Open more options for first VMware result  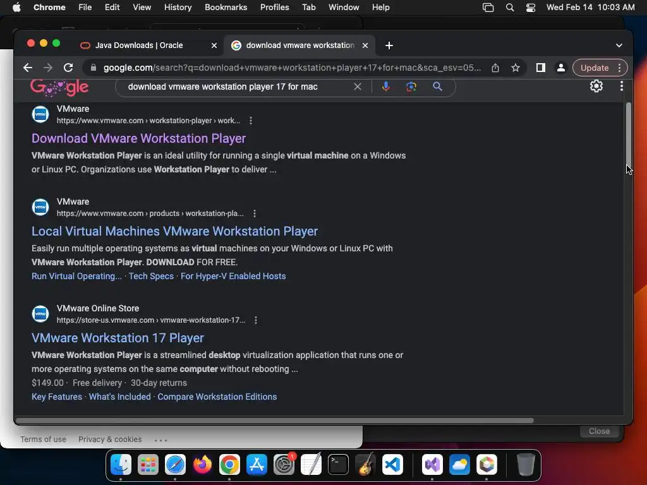[251, 121]
